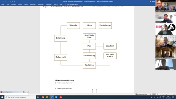Expand the customize quick access toolbar arrow

(14, 2)
